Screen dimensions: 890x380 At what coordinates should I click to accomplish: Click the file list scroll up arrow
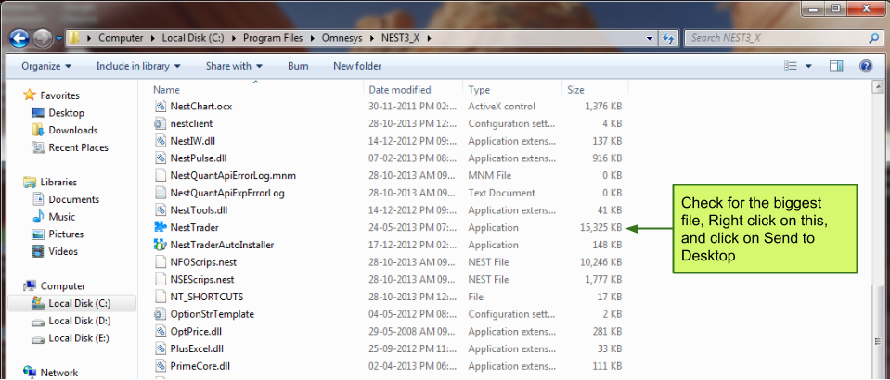point(879,87)
